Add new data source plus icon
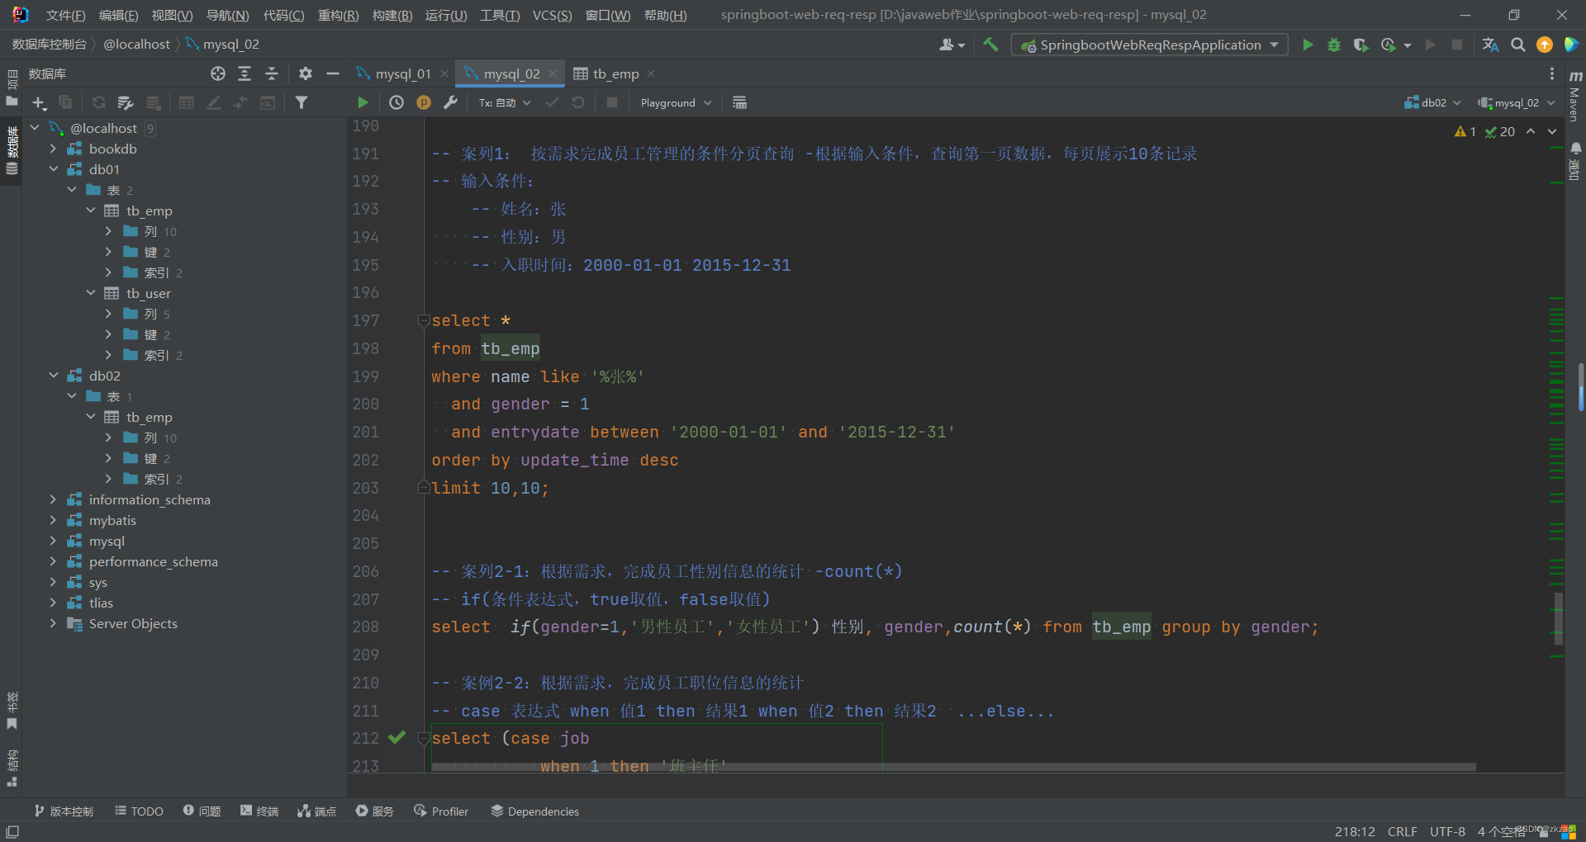This screenshot has height=842, width=1586. [x=39, y=102]
